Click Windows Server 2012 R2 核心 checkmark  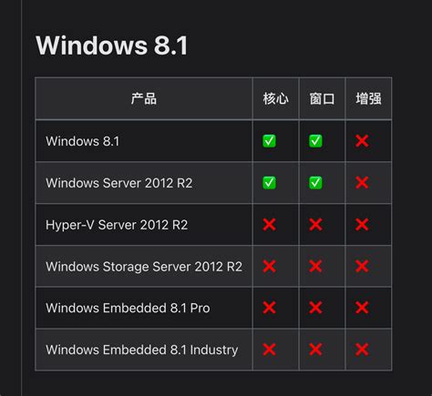269,183
